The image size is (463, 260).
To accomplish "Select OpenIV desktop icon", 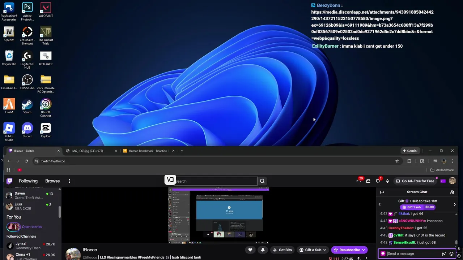I will [9, 34].
